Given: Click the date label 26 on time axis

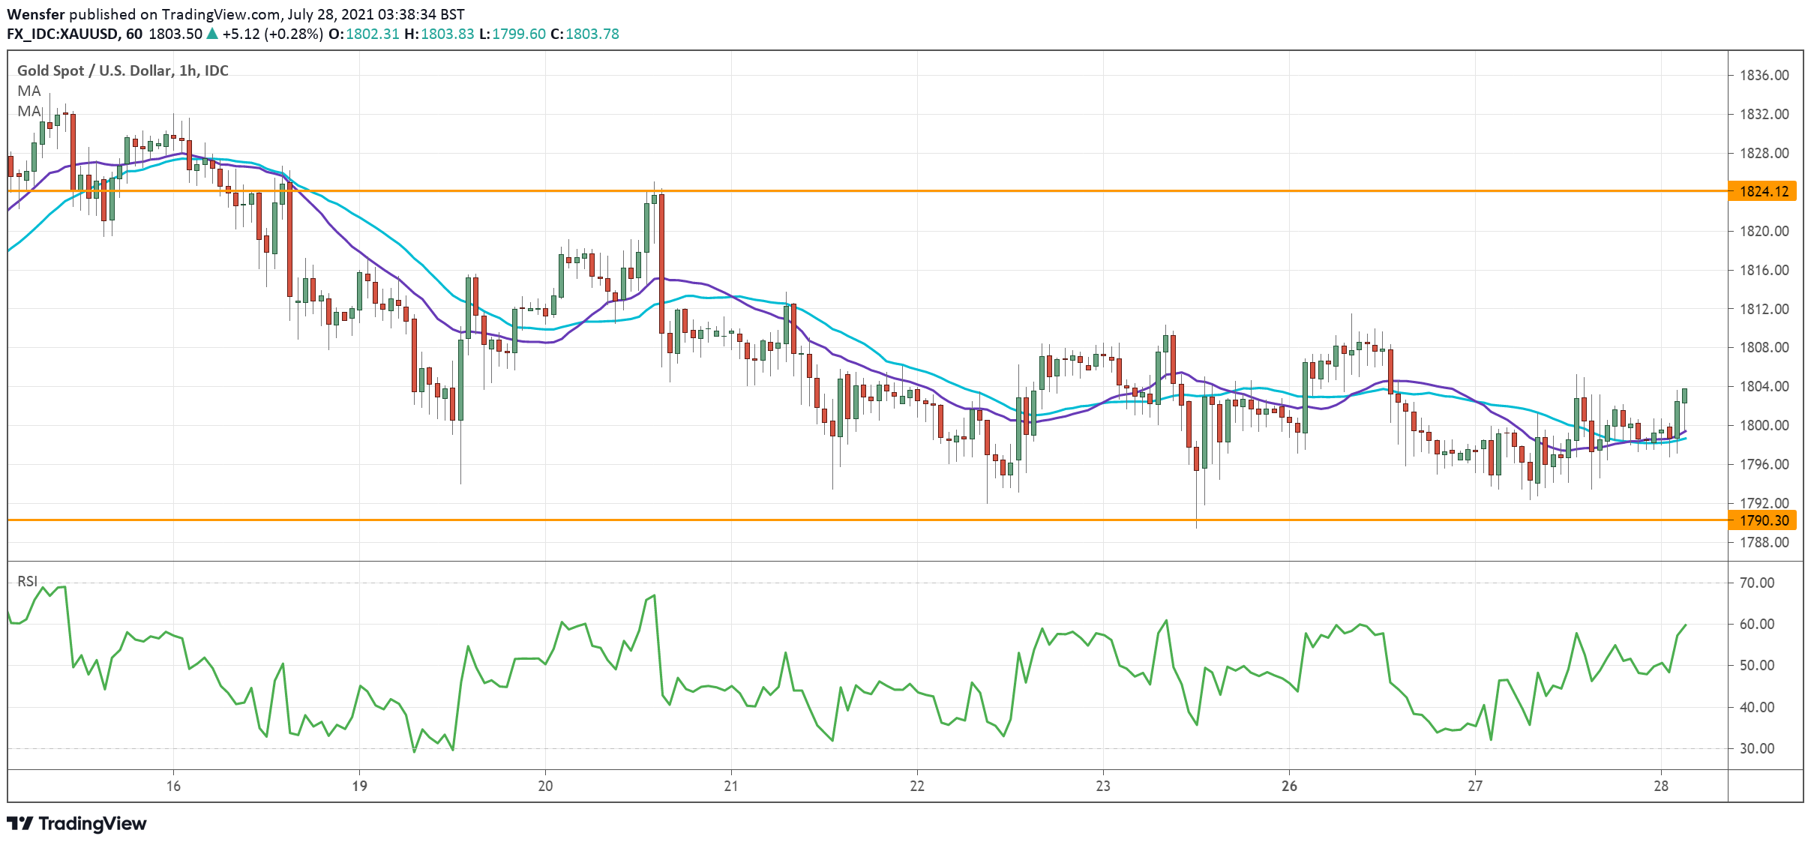Looking at the screenshot, I should (x=1289, y=786).
